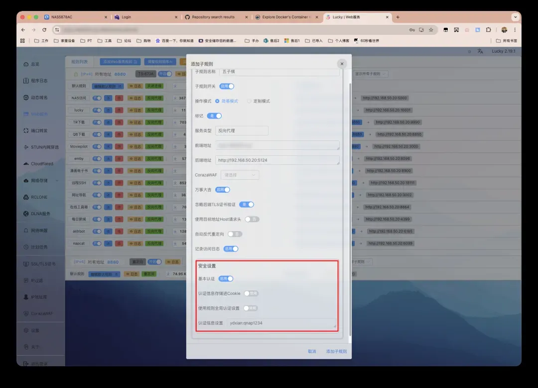
Task: Click the 取消 button
Action: [x=312, y=351]
